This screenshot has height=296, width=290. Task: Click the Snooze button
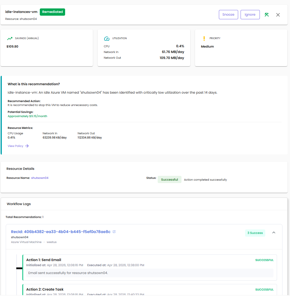tap(228, 14)
